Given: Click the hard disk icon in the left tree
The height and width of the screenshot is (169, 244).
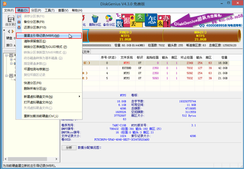Looking at the screenshot, I should point(11,55).
